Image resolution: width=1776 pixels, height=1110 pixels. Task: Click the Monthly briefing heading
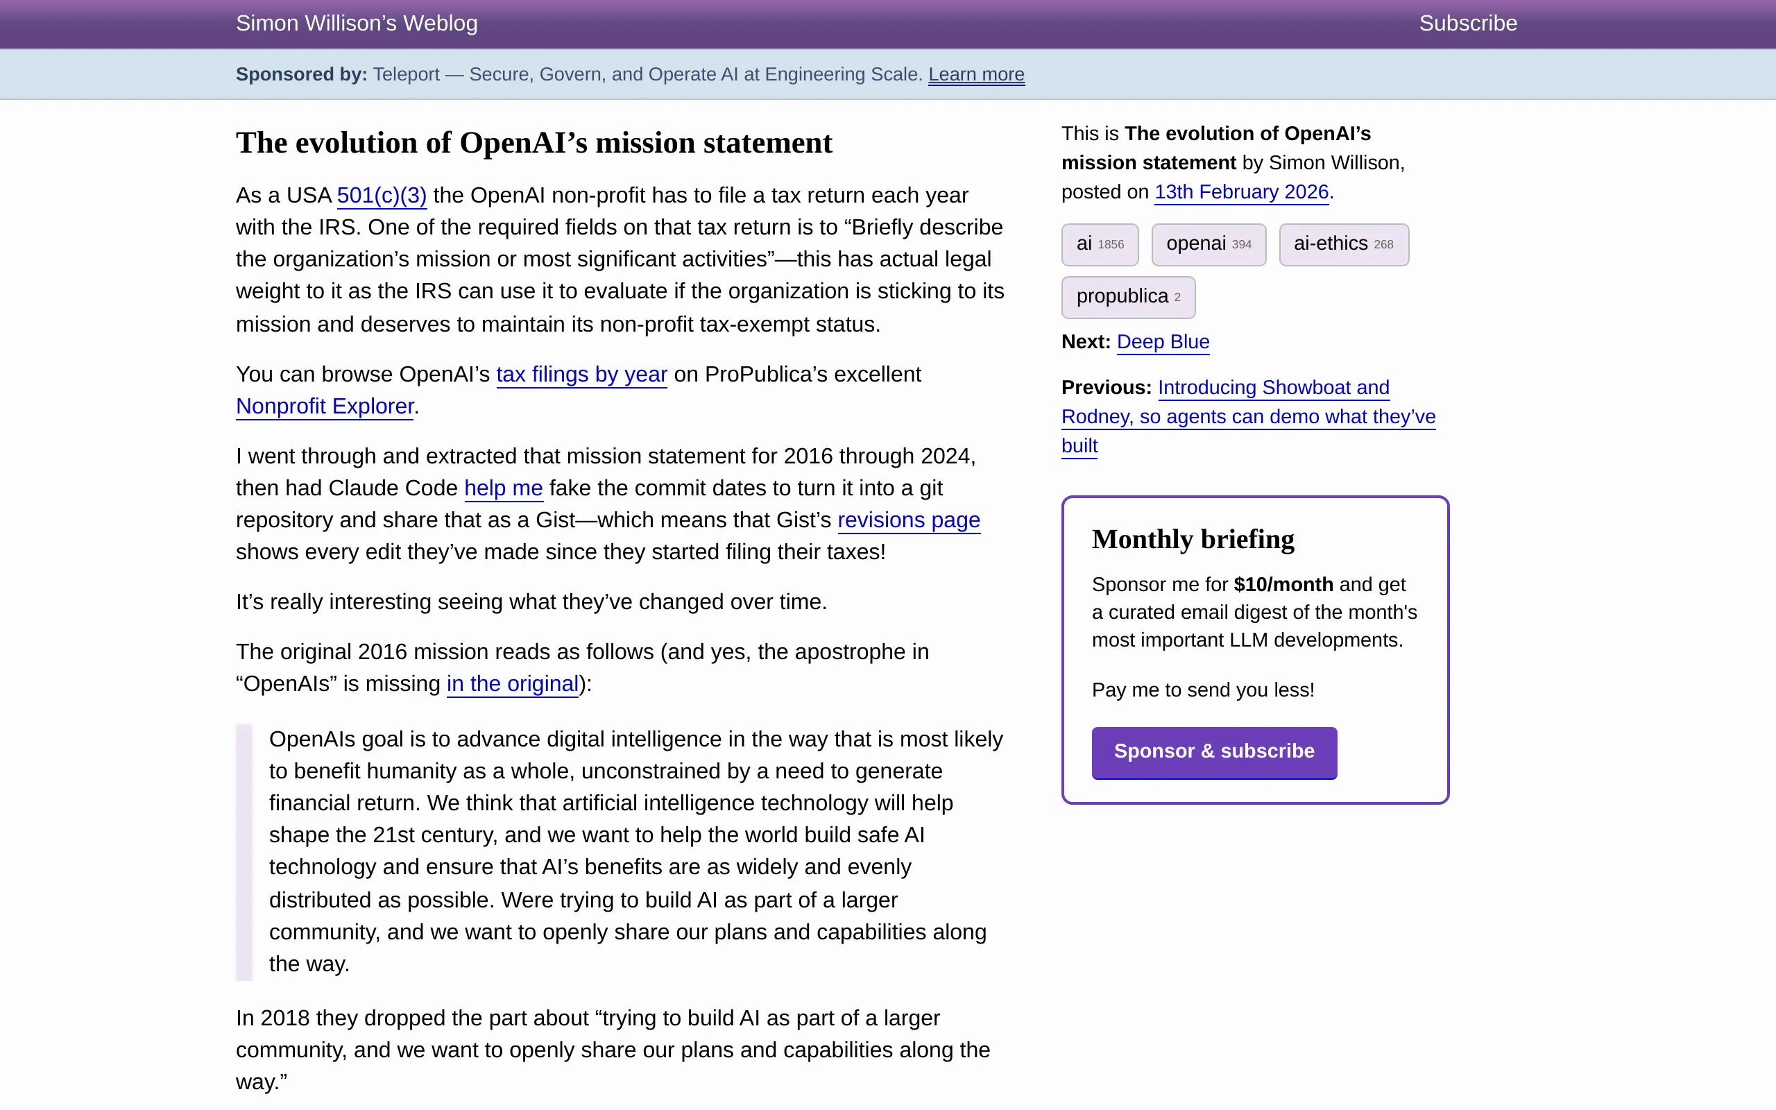(1193, 539)
